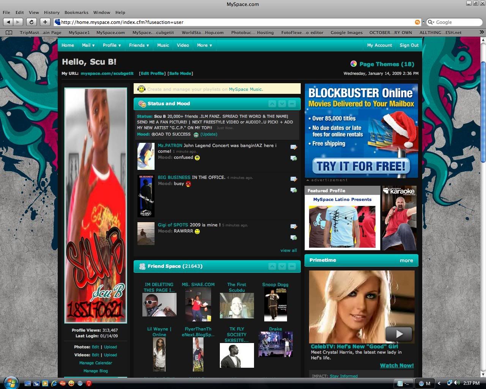Move Friend Space module up
This screenshot has height=389, width=486.
272,266
